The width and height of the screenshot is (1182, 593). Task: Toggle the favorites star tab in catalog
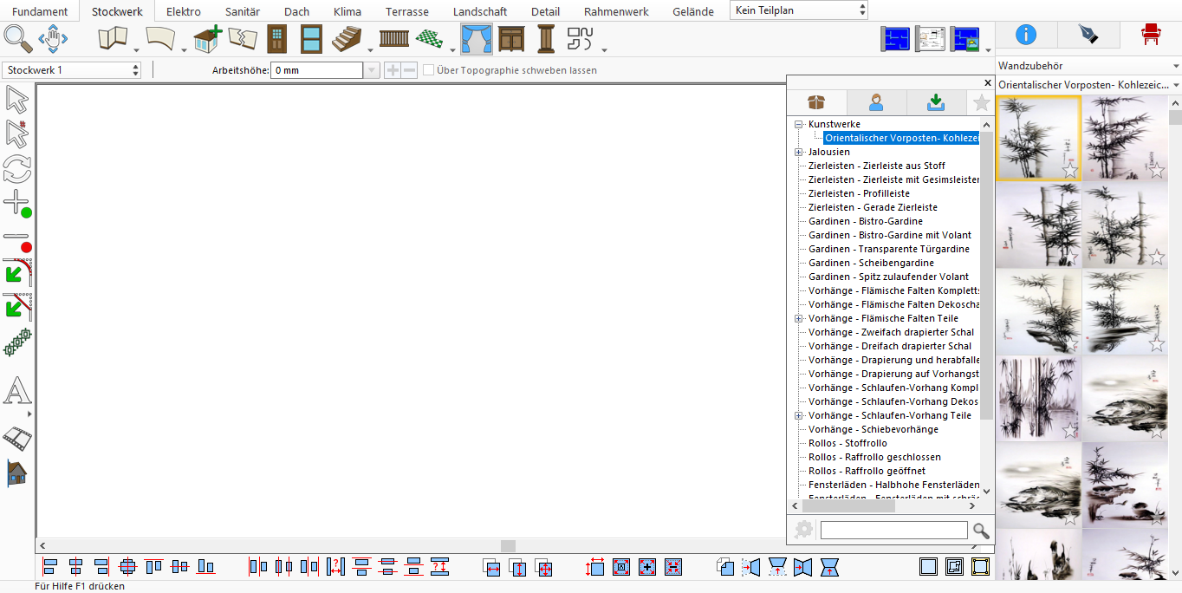tap(981, 103)
